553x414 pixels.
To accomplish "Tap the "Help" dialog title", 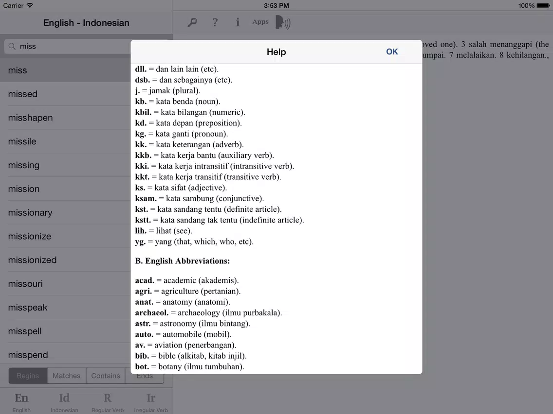I will pyautogui.click(x=276, y=52).
